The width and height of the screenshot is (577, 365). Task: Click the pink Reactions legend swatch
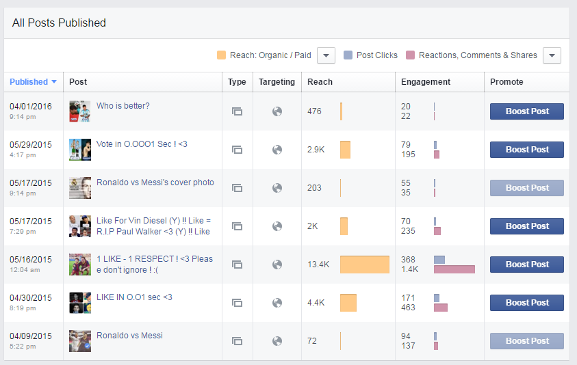[410, 55]
